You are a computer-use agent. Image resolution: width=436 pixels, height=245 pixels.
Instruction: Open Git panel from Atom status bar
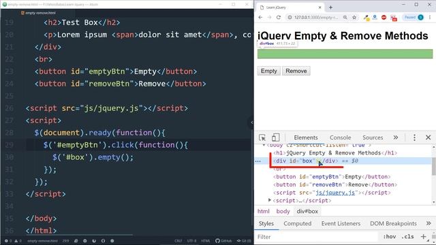244,241
